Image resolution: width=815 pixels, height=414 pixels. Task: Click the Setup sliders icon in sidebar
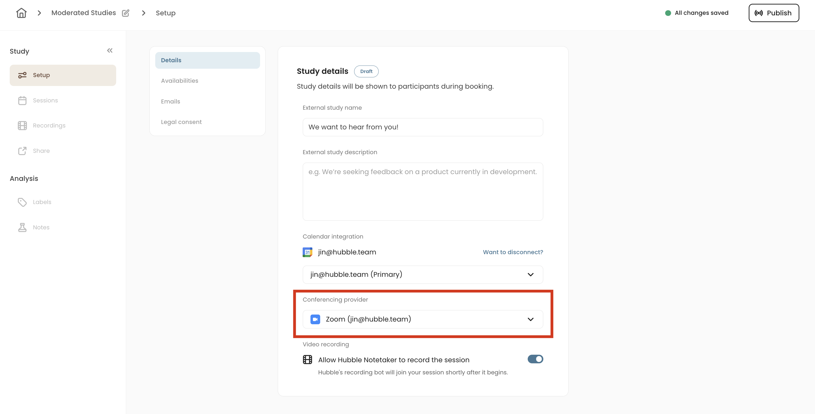point(22,75)
